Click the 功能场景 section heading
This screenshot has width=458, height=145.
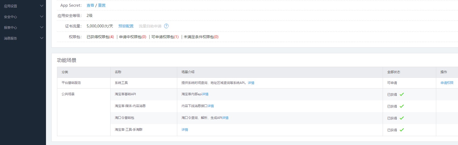67,60
